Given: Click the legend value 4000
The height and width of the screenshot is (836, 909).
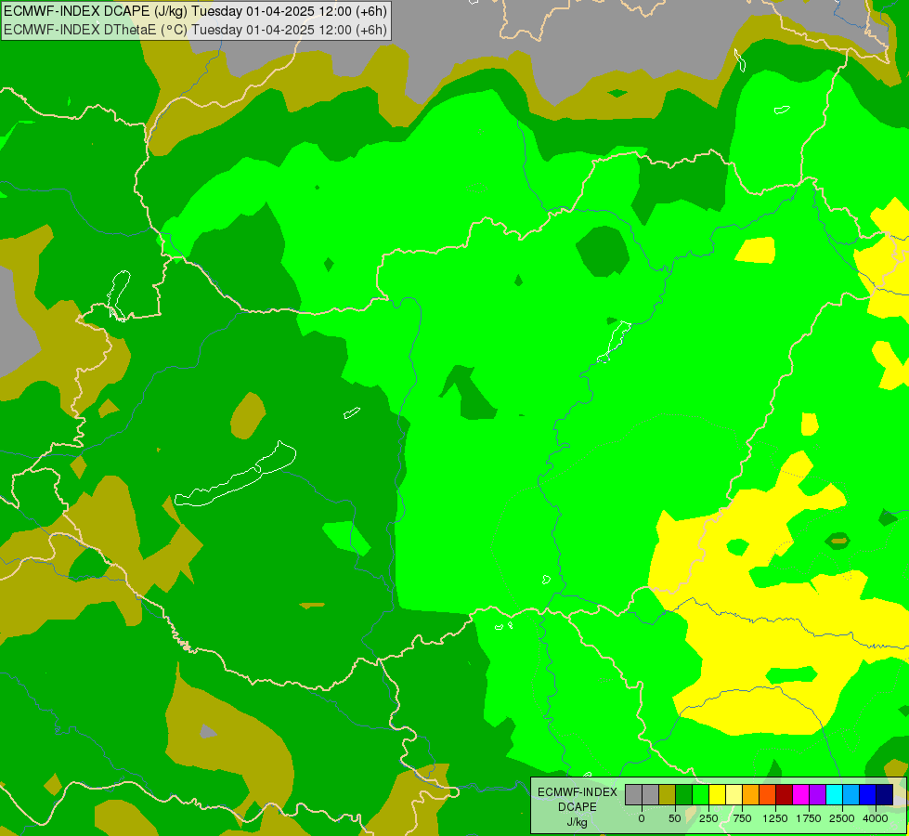Looking at the screenshot, I should click(x=876, y=818).
